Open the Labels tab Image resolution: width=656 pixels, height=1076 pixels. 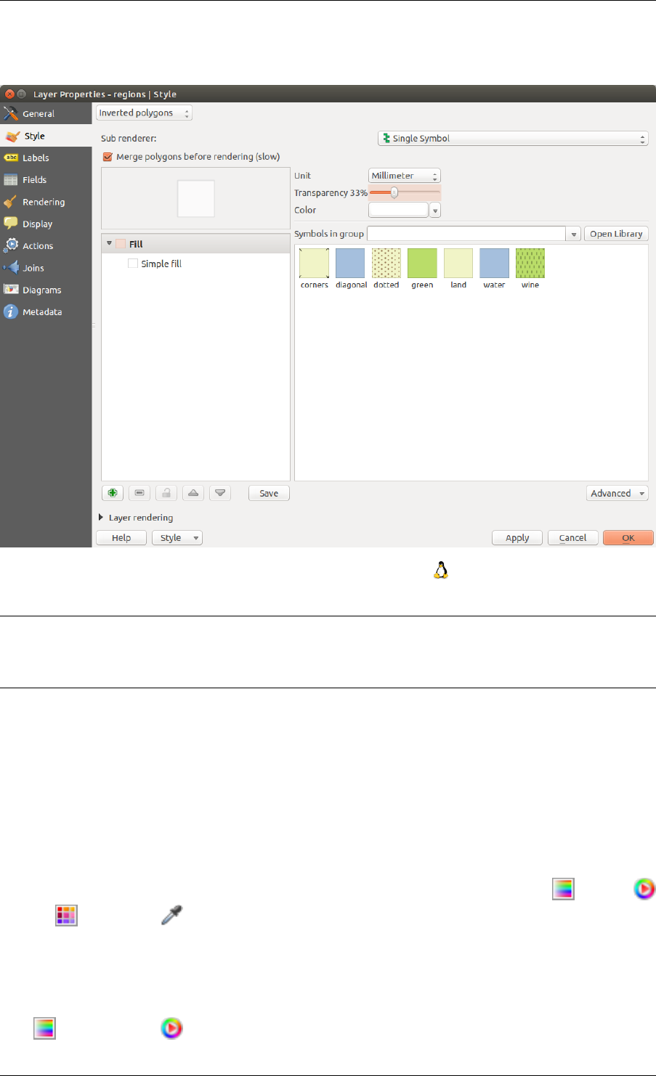click(x=46, y=158)
